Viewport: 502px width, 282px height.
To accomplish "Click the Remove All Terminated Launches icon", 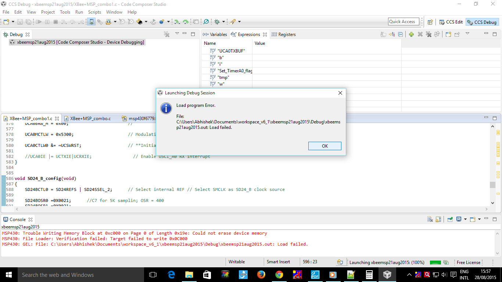I will click(167, 35).
